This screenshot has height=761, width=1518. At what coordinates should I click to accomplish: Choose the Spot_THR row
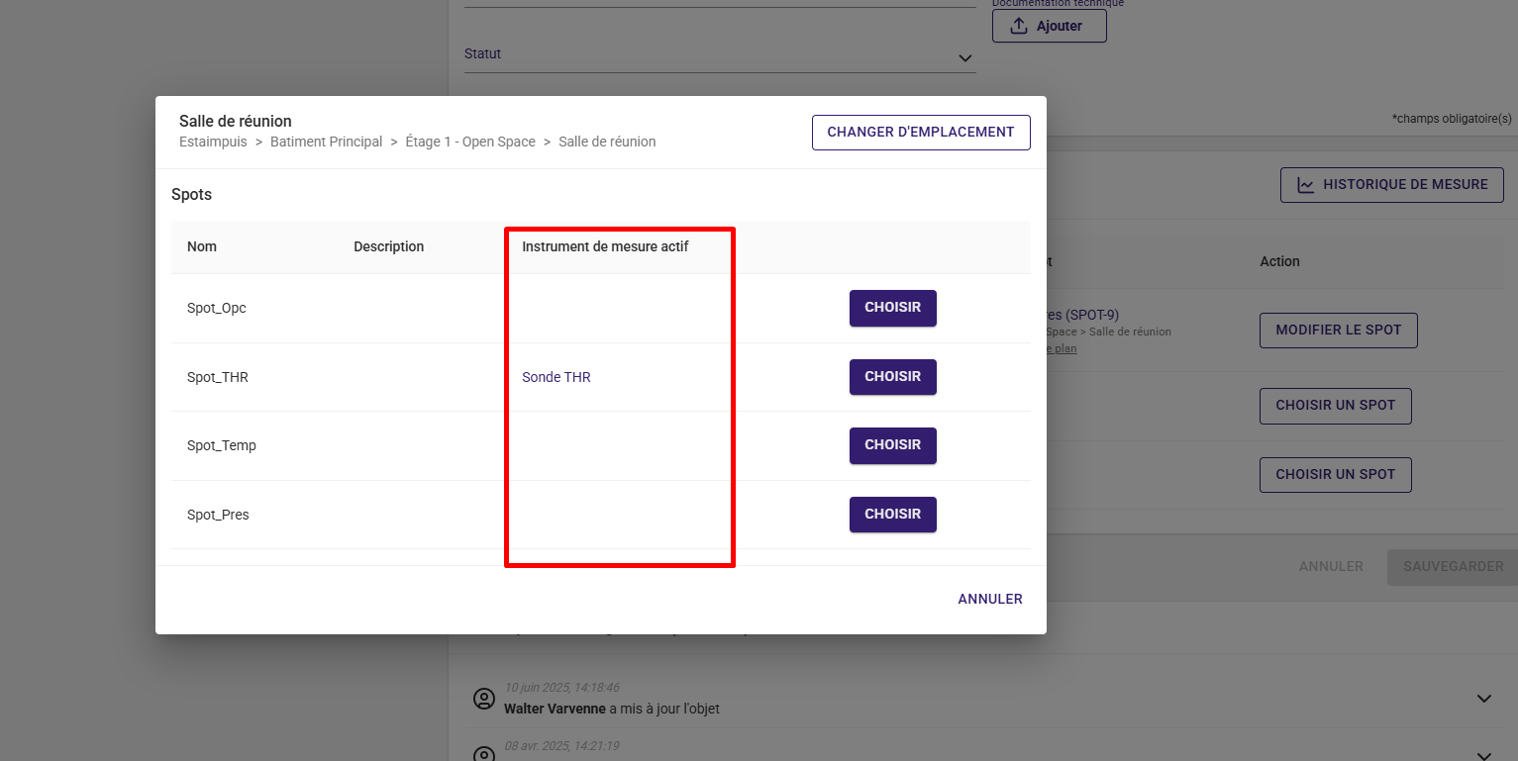[892, 377]
